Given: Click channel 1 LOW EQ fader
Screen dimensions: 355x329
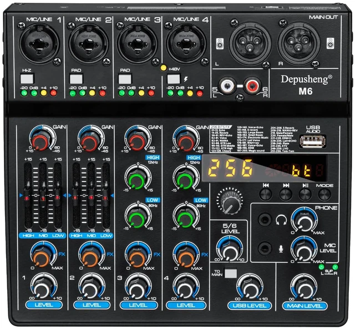Looking at the screenshot, I should click(58, 195).
